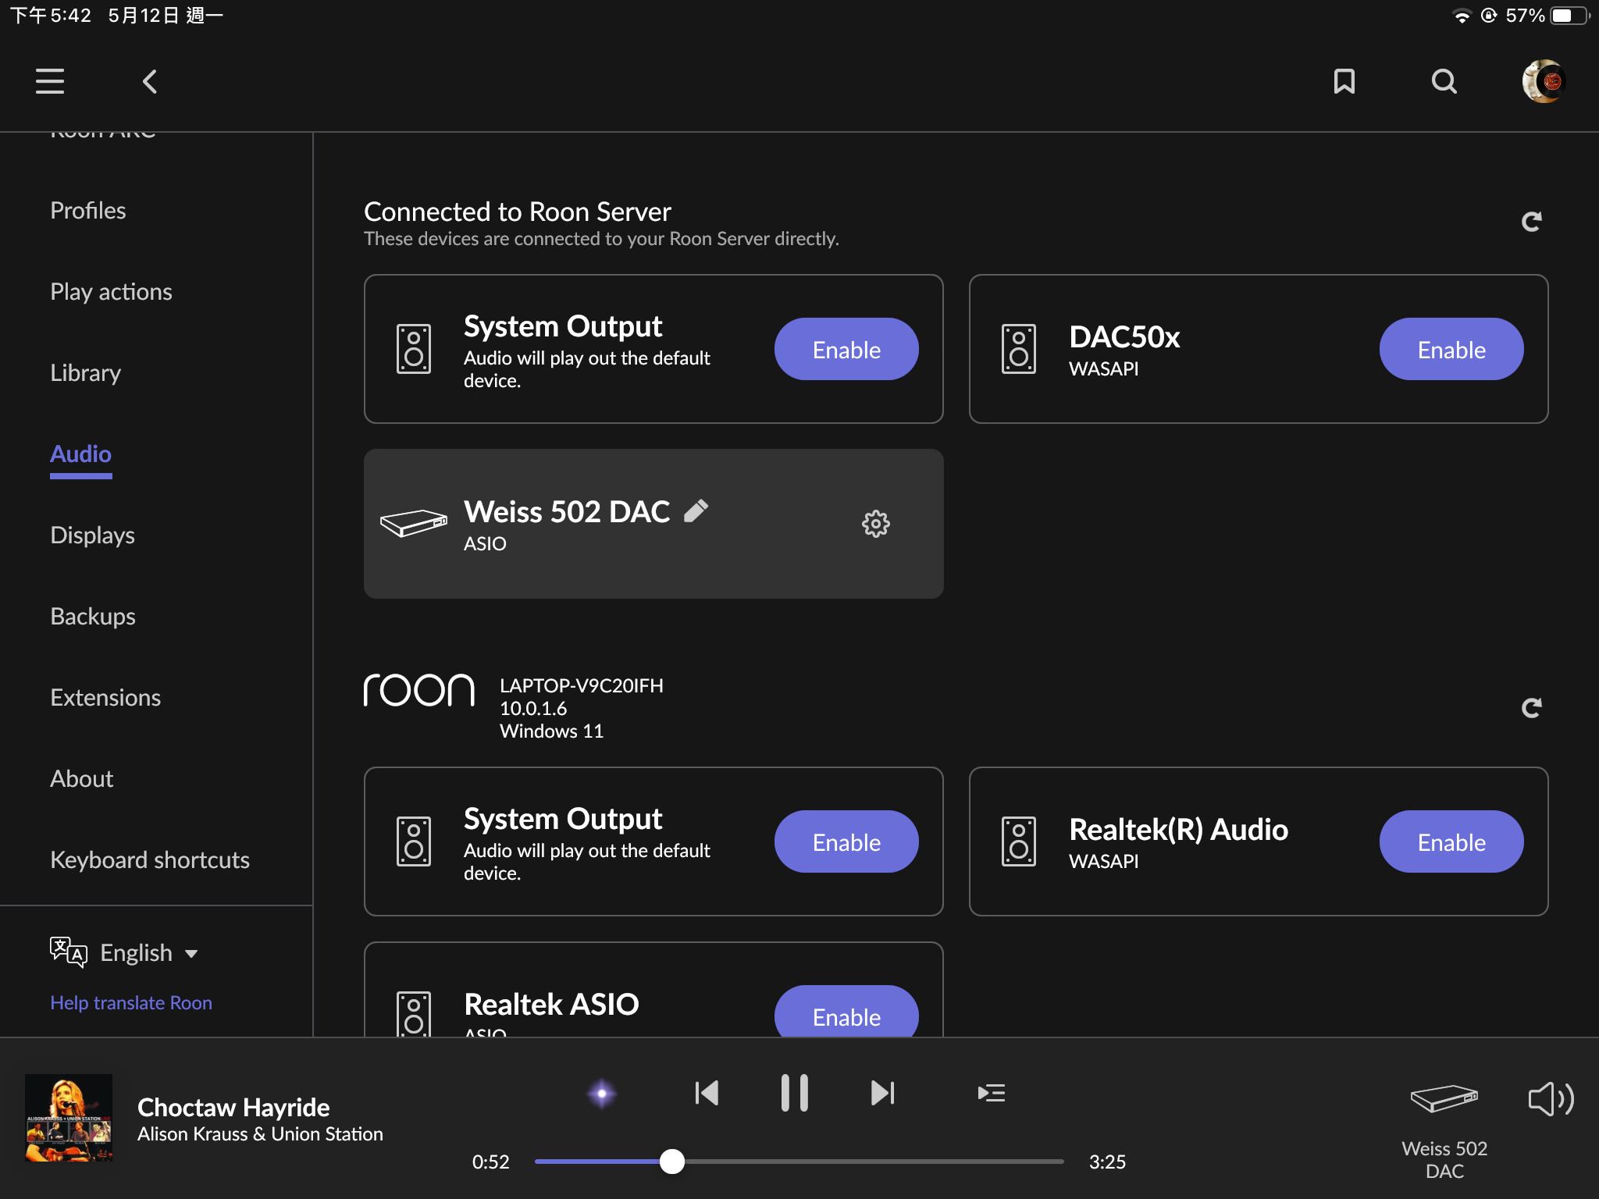The width and height of the screenshot is (1599, 1199).
Task: Click the 0:52 elapsed time
Action: tap(490, 1162)
